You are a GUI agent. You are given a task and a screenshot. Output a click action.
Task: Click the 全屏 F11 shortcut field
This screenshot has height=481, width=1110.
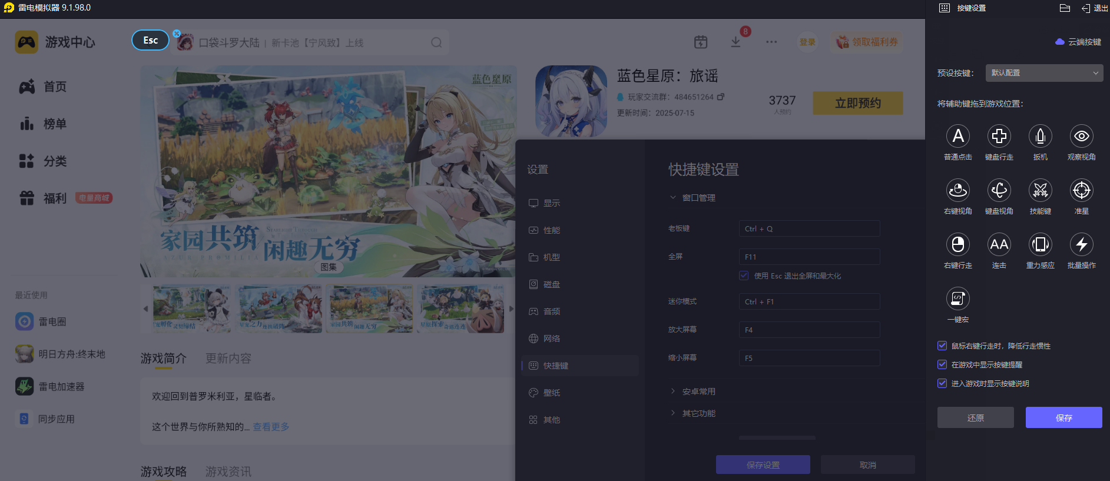click(810, 257)
